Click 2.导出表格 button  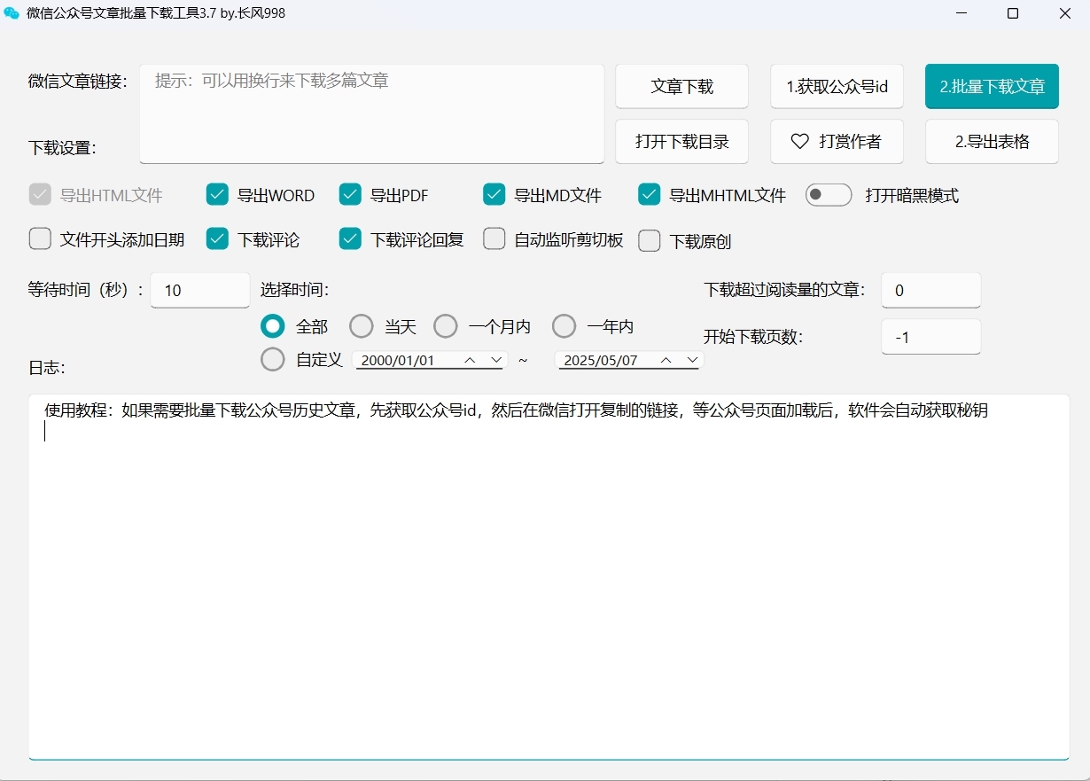[993, 141]
